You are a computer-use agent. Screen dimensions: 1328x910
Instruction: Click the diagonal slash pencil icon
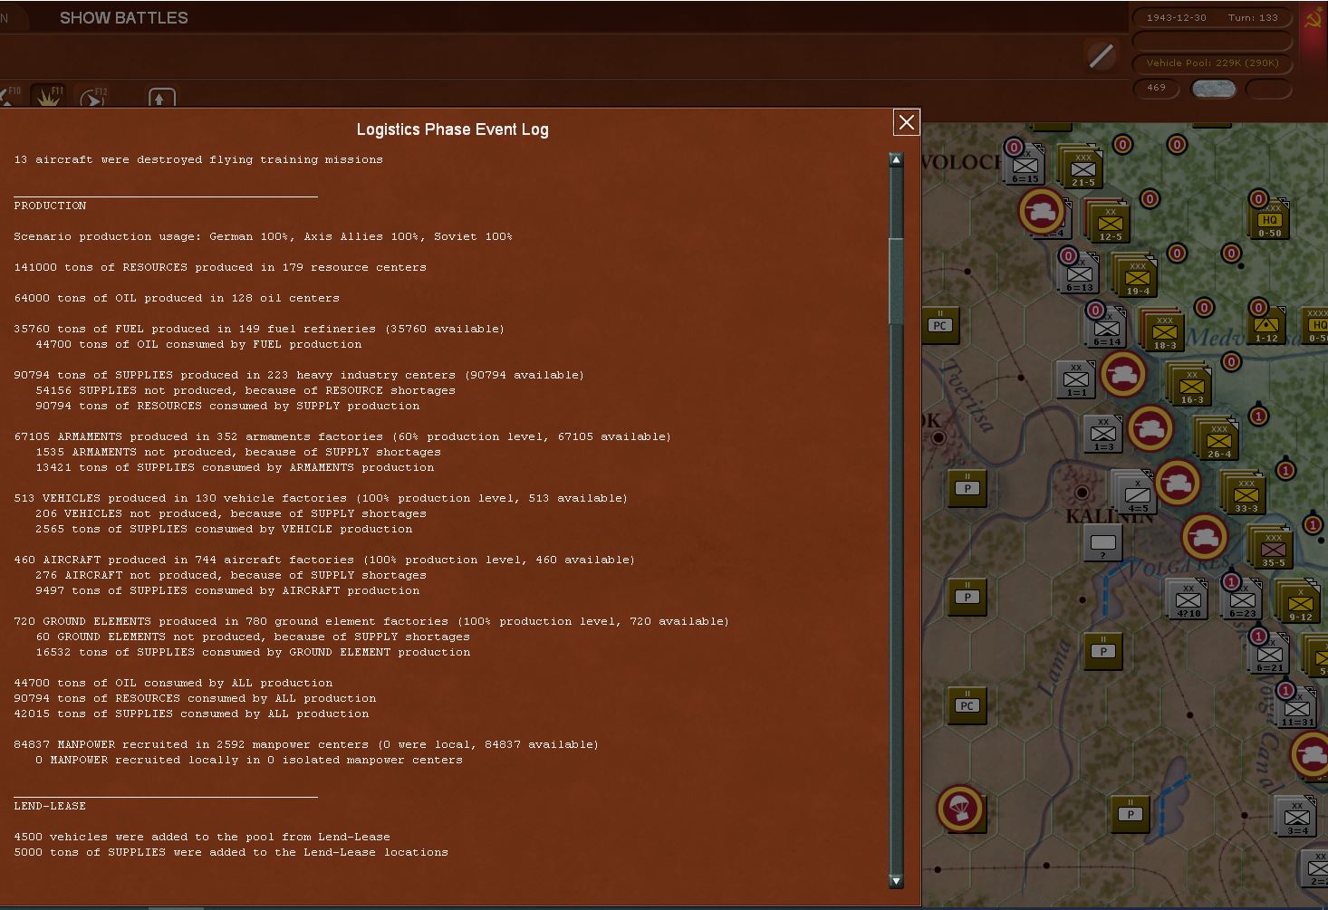click(x=1102, y=56)
